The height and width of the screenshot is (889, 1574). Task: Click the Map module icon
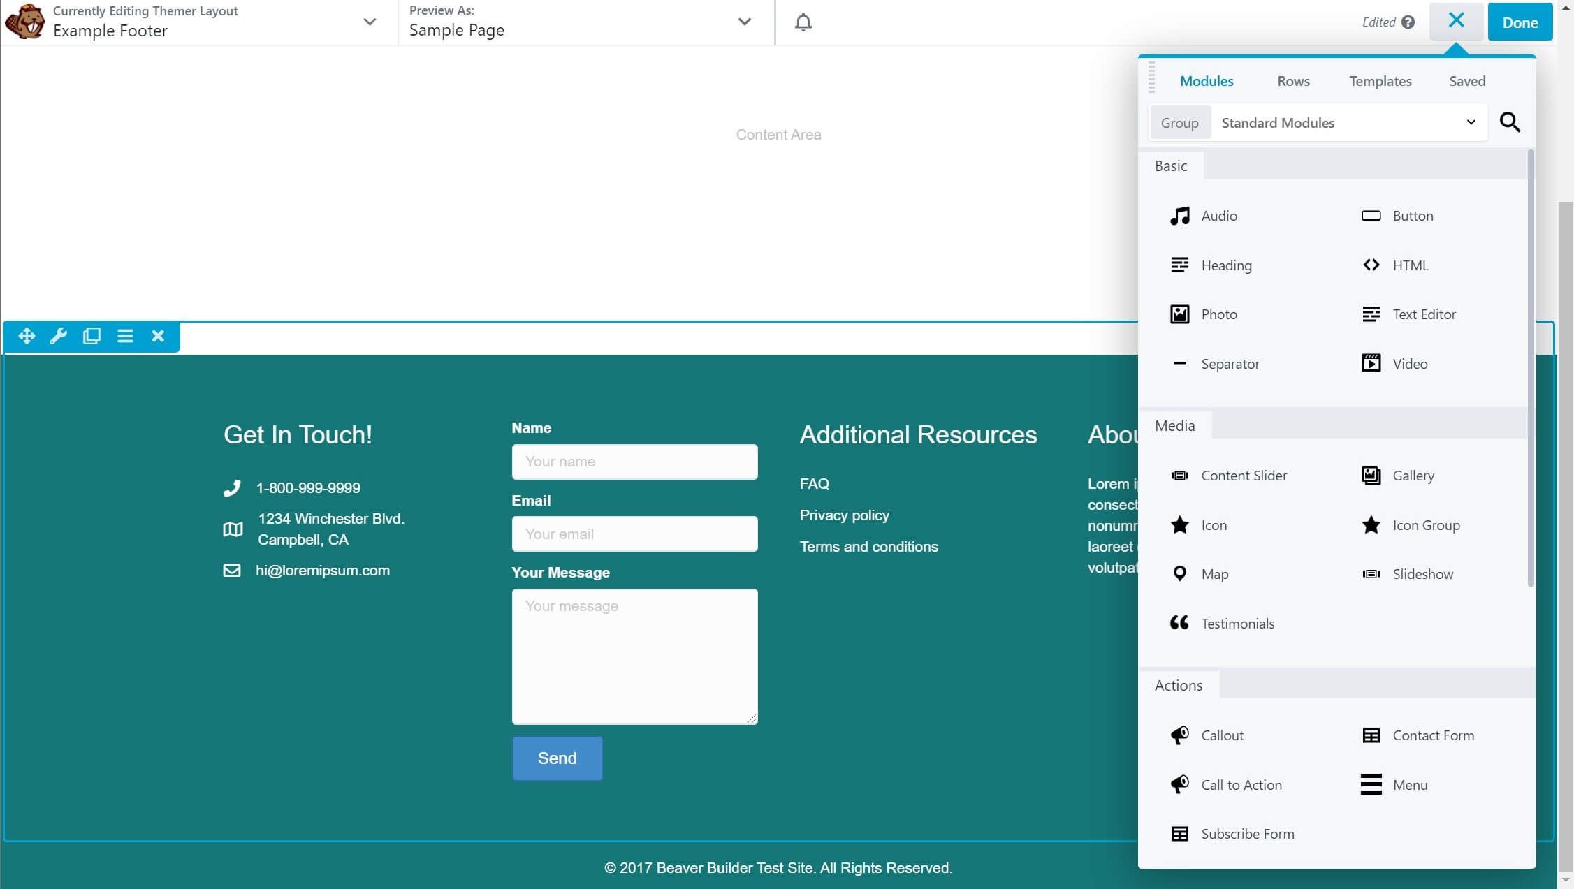1179,573
